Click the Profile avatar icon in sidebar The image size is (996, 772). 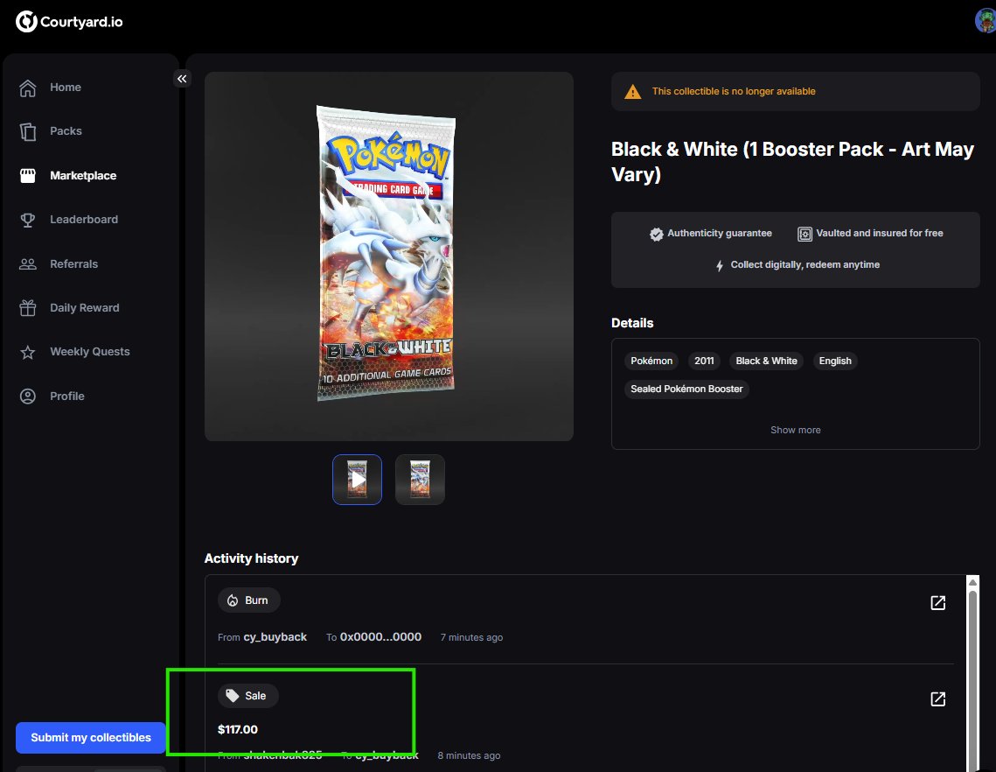coord(28,397)
